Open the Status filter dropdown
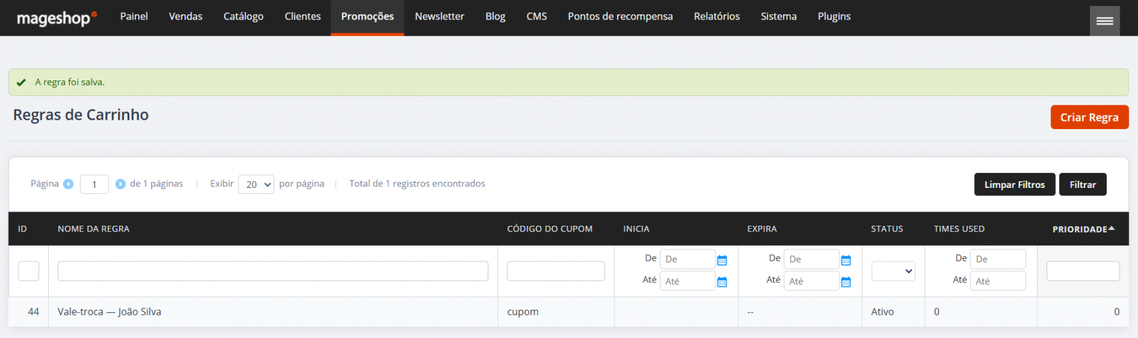This screenshot has height=338, width=1138. [x=893, y=271]
